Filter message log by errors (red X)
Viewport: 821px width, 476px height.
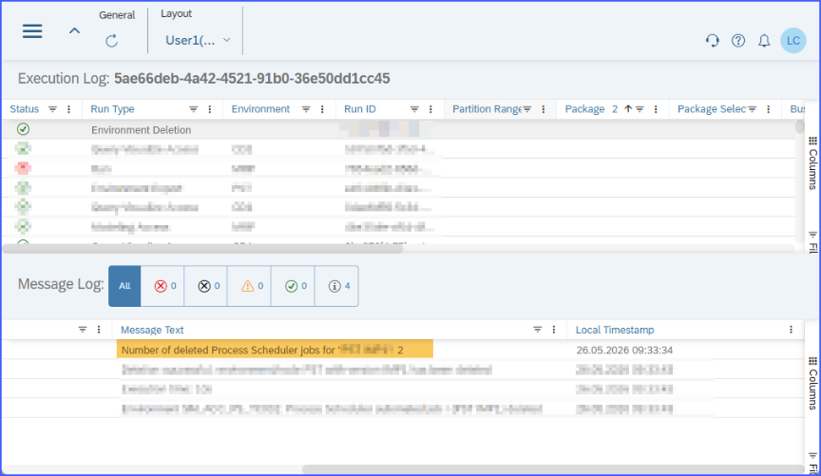(162, 286)
